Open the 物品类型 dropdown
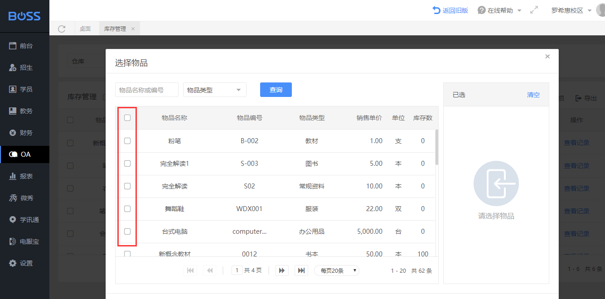The height and width of the screenshot is (299, 605). point(215,90)
